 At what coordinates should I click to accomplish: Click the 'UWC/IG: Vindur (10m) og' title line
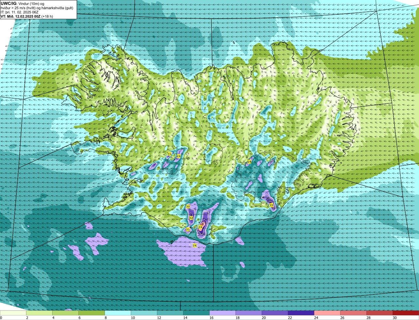(22, 4)
